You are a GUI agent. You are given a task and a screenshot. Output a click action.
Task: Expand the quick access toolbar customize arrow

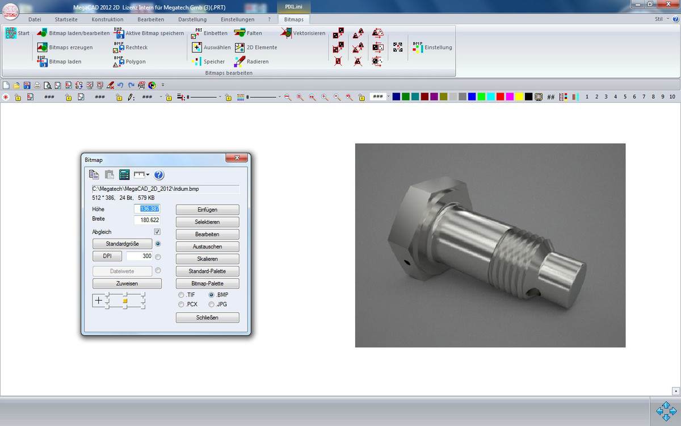[163, 85]
